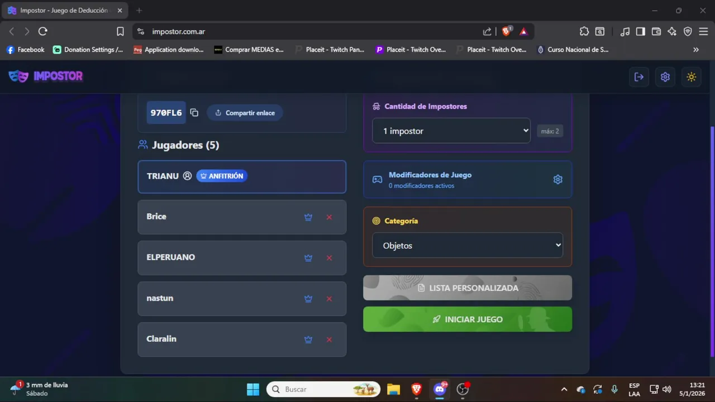
Task: Open Brave Shields icon
Action: [506, 31]
